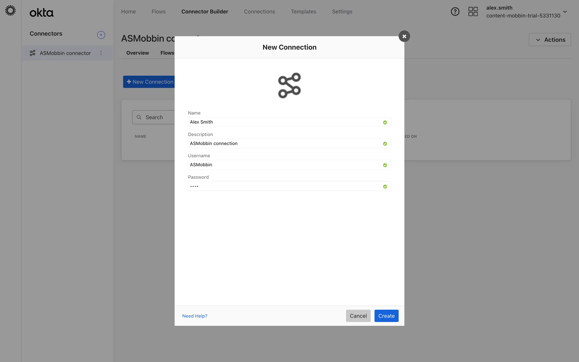Click the Okta sunburst logo icon
Image resolution: width=579 pixels, height=362 pixels.
10,11
